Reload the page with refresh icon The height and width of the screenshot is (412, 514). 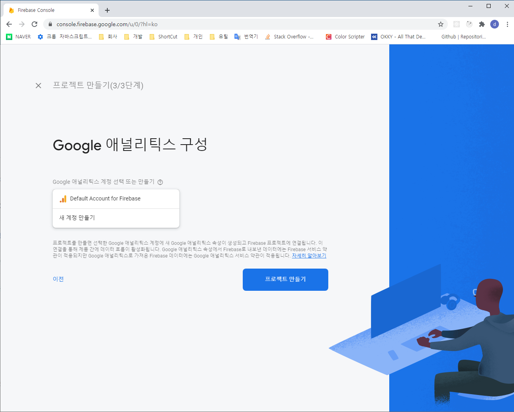[x=34, y=24]
